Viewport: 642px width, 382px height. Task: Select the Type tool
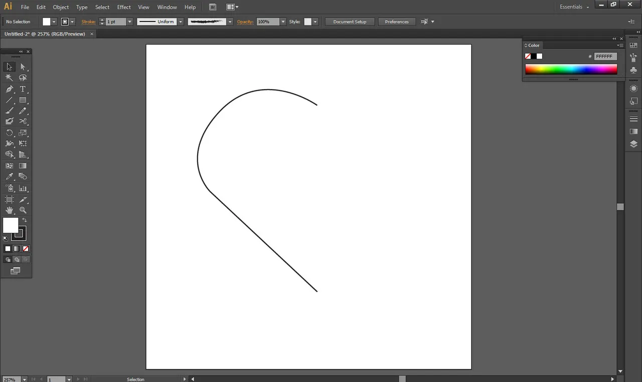(x=23, y=89)
